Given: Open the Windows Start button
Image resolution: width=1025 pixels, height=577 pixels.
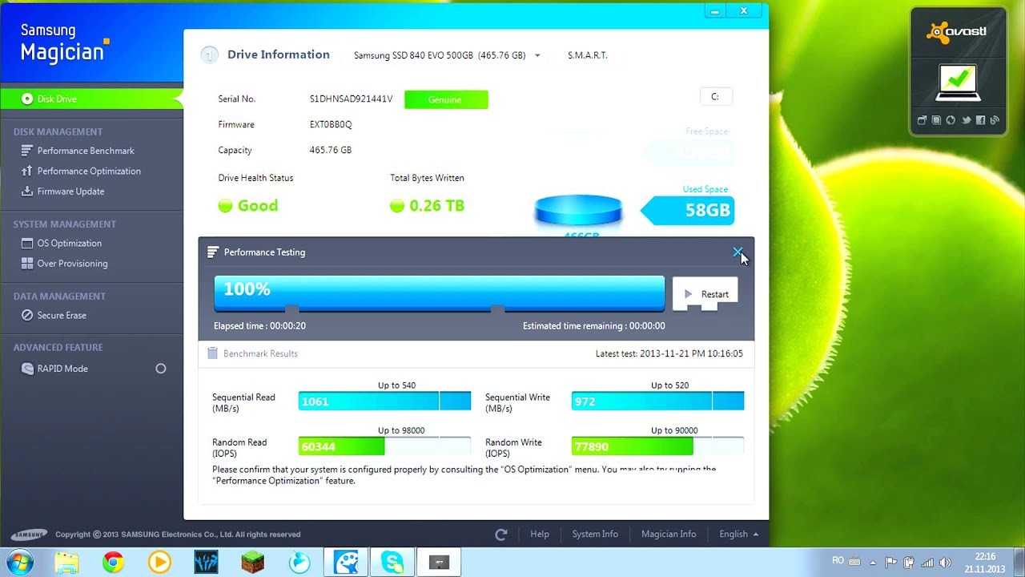Looking at the screenshot, I should pos(19,563).
